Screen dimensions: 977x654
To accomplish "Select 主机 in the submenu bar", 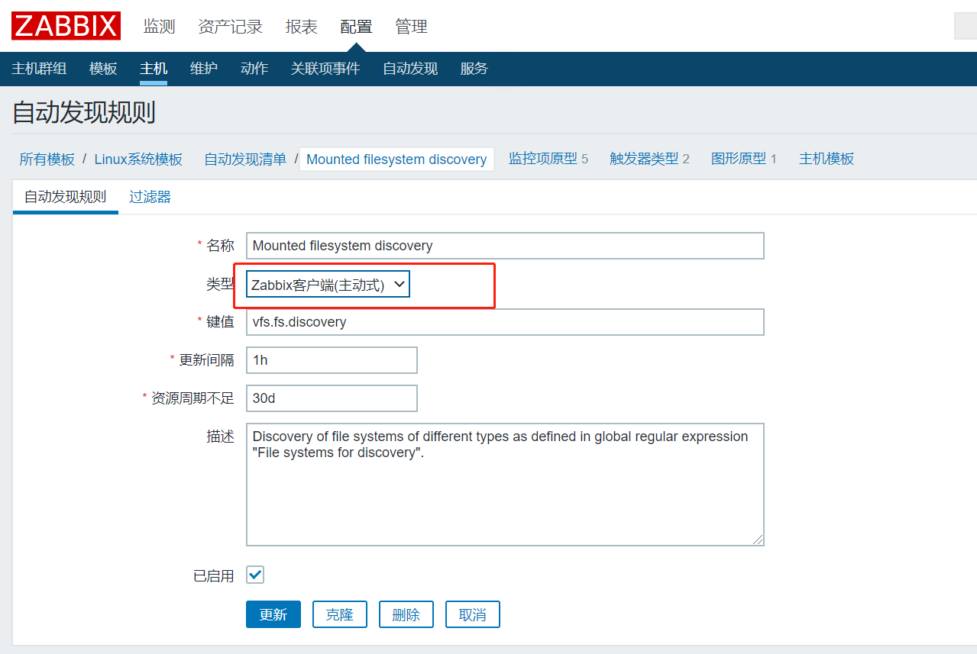I will [154, 69].
